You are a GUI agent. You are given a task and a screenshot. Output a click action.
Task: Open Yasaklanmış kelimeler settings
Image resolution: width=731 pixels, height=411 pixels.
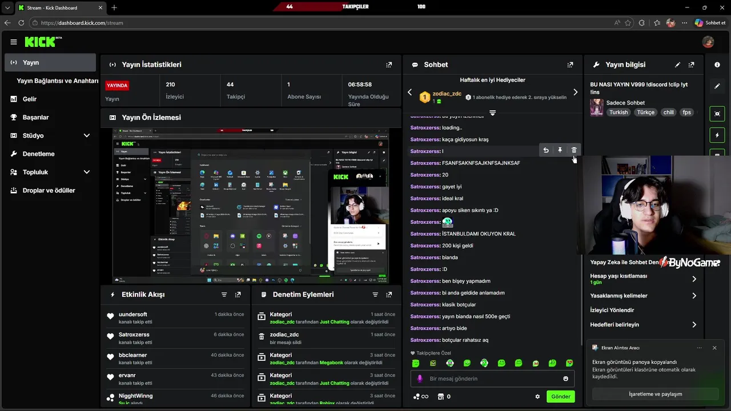pyautogui.click(x=644, y=296)
